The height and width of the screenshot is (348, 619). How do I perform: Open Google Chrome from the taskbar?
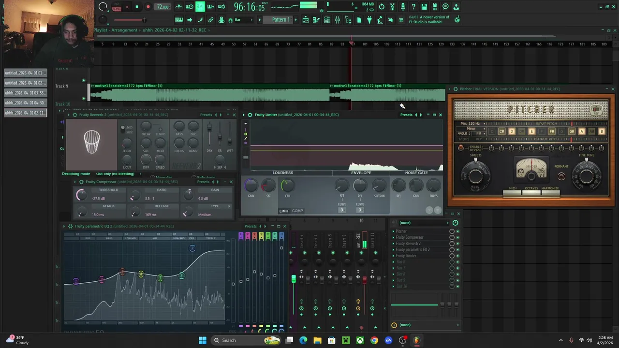tap(374, 340)
